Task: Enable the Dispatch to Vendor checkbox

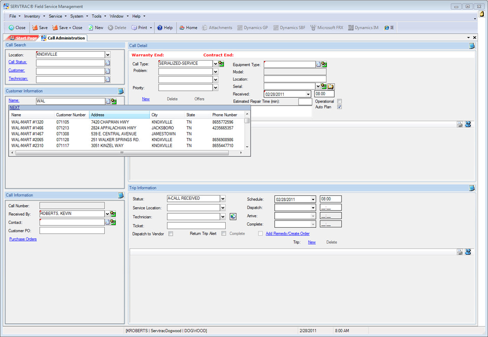Action: coord(171,233)
